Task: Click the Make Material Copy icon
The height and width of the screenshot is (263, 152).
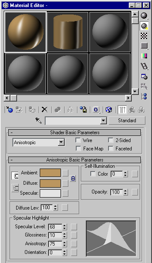Action: (58, 110)
